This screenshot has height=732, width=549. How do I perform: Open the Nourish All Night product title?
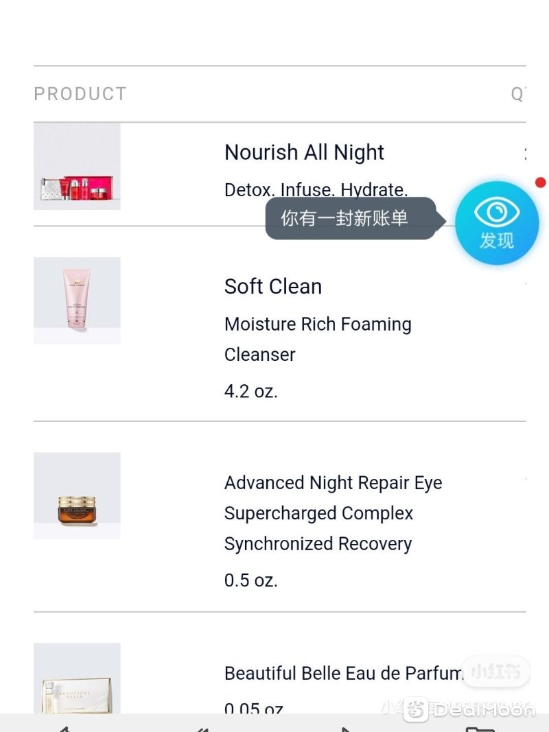pyautogui.click(x=304, y=153)
